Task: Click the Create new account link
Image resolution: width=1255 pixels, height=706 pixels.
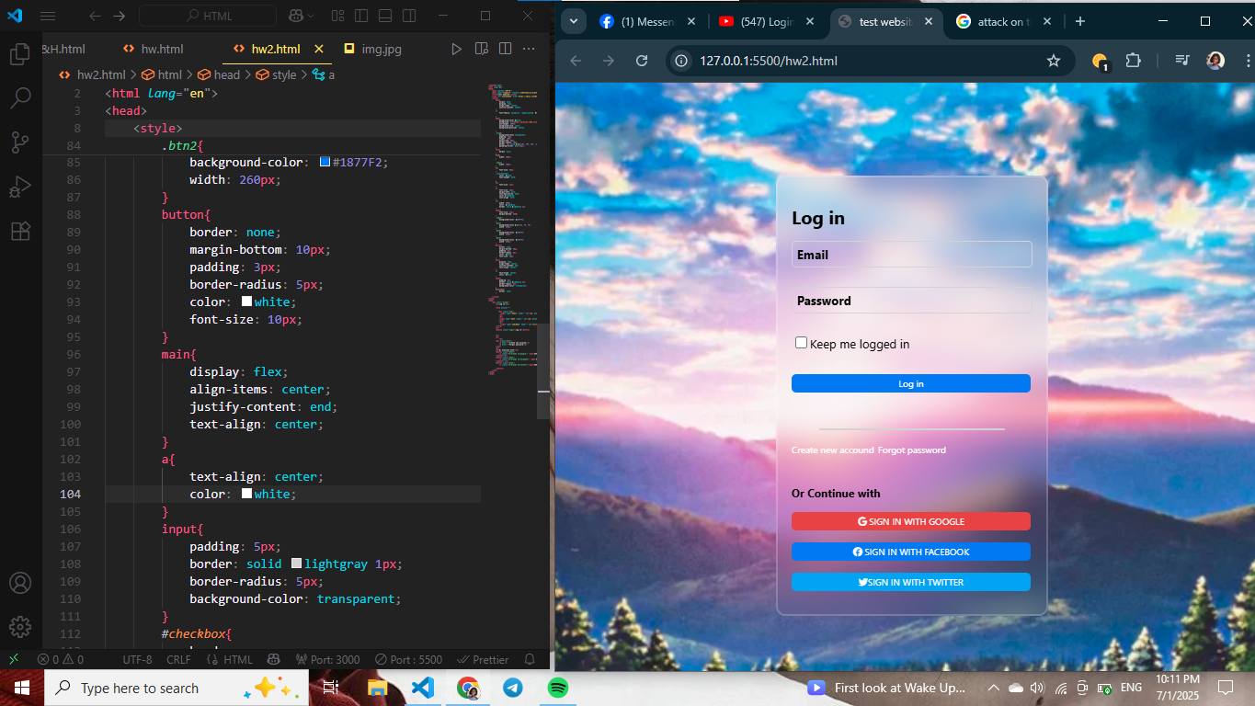Action: click(832, 450)
